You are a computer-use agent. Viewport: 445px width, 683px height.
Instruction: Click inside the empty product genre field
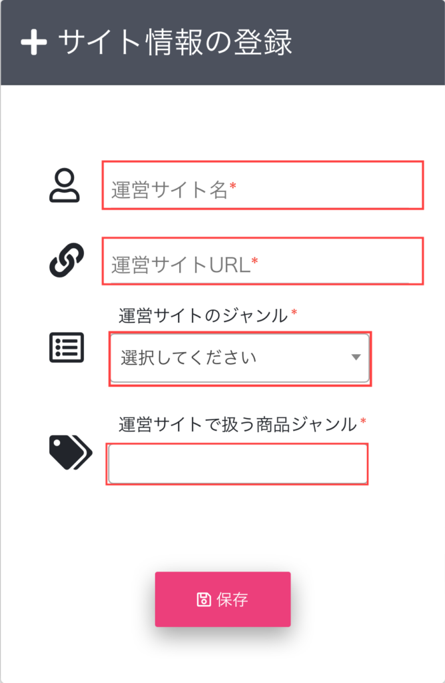tap(238, 464)
